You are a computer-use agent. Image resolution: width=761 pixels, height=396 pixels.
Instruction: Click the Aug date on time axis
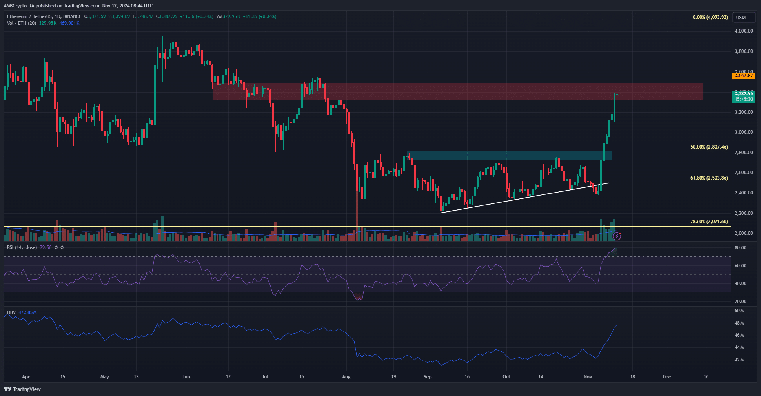(346, 377)
